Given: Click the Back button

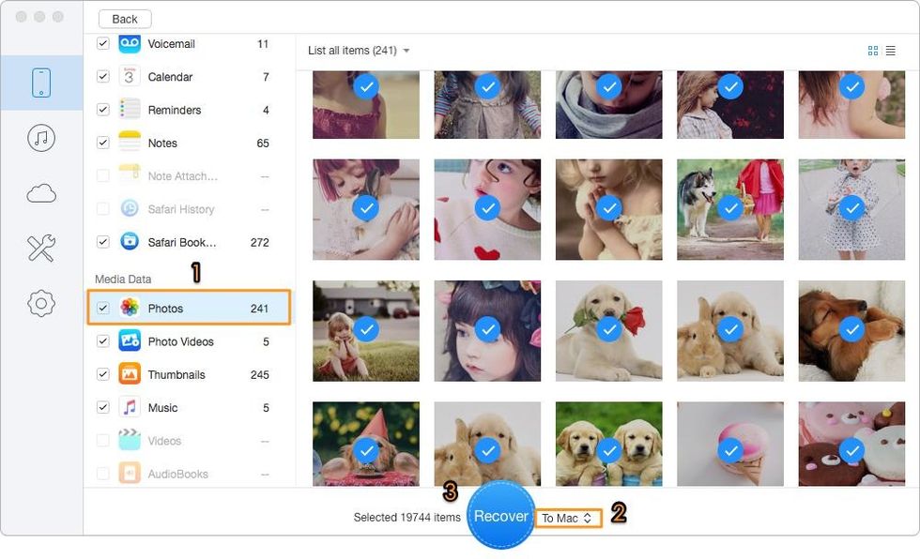Looking at the screenshot, I should 125,19.
